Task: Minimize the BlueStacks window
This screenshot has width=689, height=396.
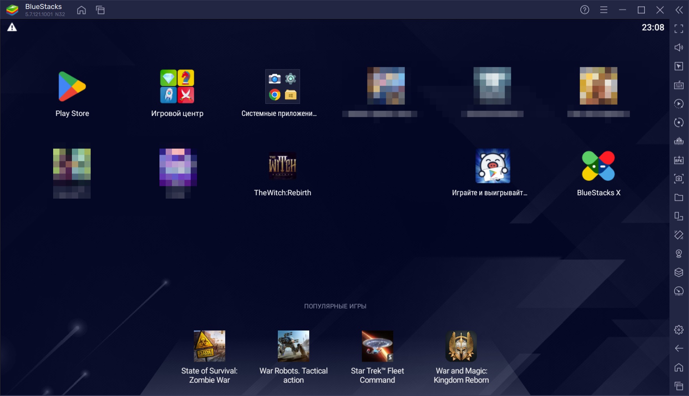Action: pos(623,10)
